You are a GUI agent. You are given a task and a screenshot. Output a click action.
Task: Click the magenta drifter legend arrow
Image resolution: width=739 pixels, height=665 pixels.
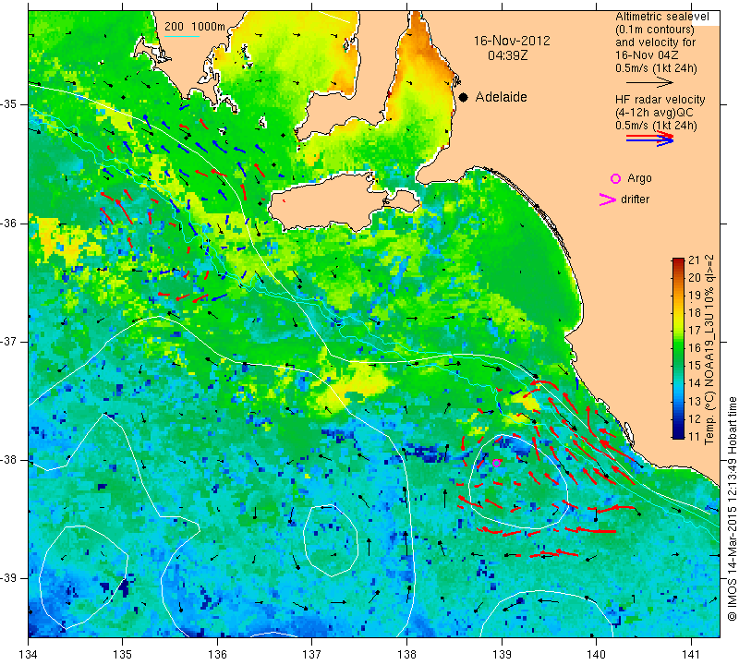tap(607, 199)
